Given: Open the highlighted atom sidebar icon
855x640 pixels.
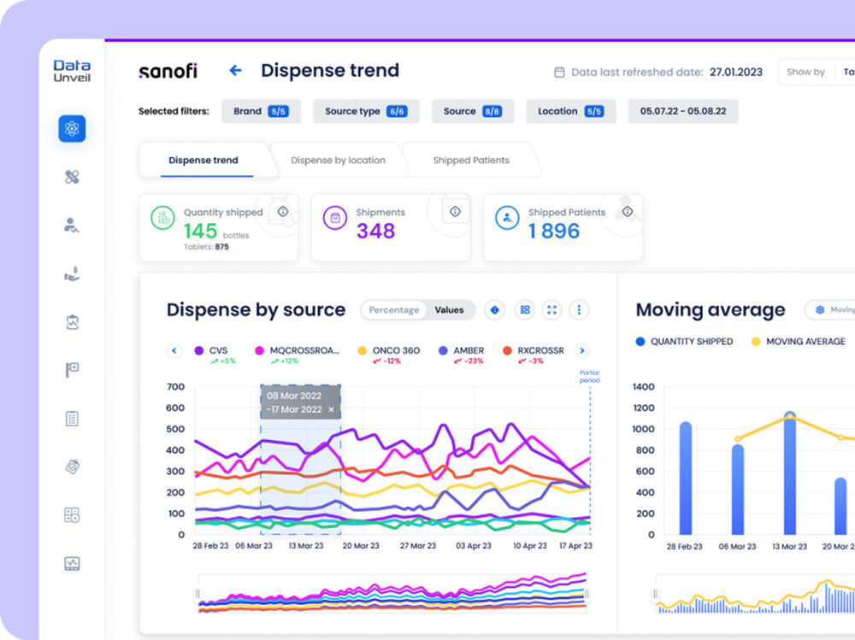Looking at the screenshot, I should tap(72, 129).
